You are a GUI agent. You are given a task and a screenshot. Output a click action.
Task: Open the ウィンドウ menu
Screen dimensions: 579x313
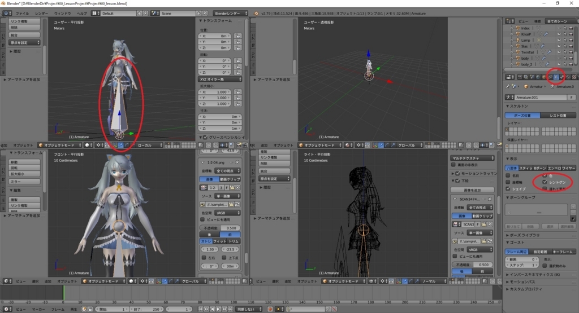[62, 14]
